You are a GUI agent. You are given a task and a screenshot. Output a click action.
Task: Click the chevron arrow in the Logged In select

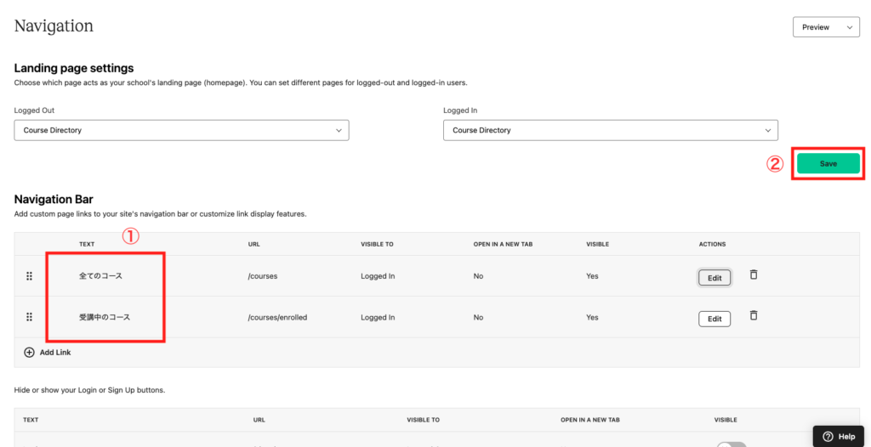pyautogui.click(x=768, y=131)
